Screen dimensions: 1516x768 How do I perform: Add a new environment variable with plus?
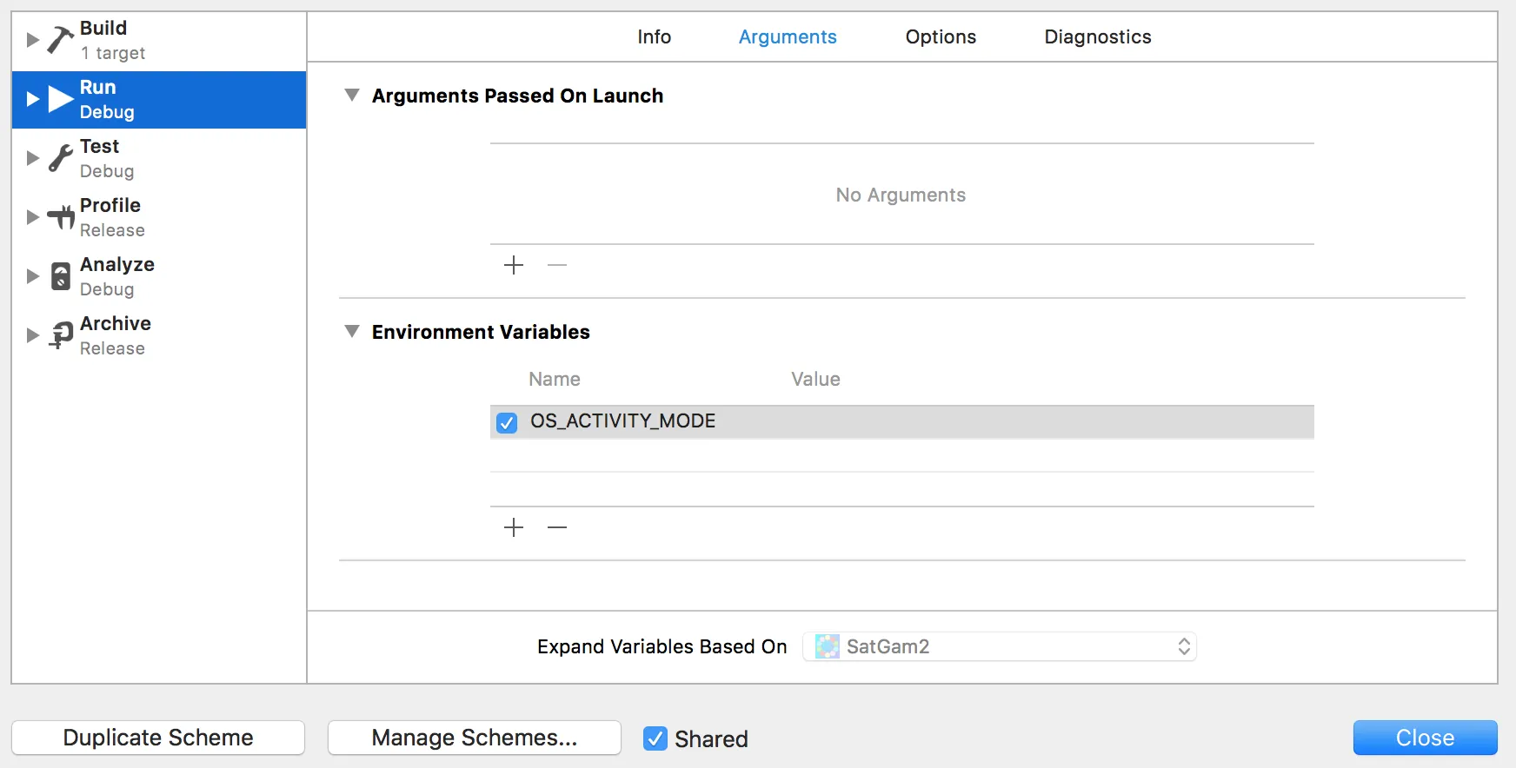point(514,527)
